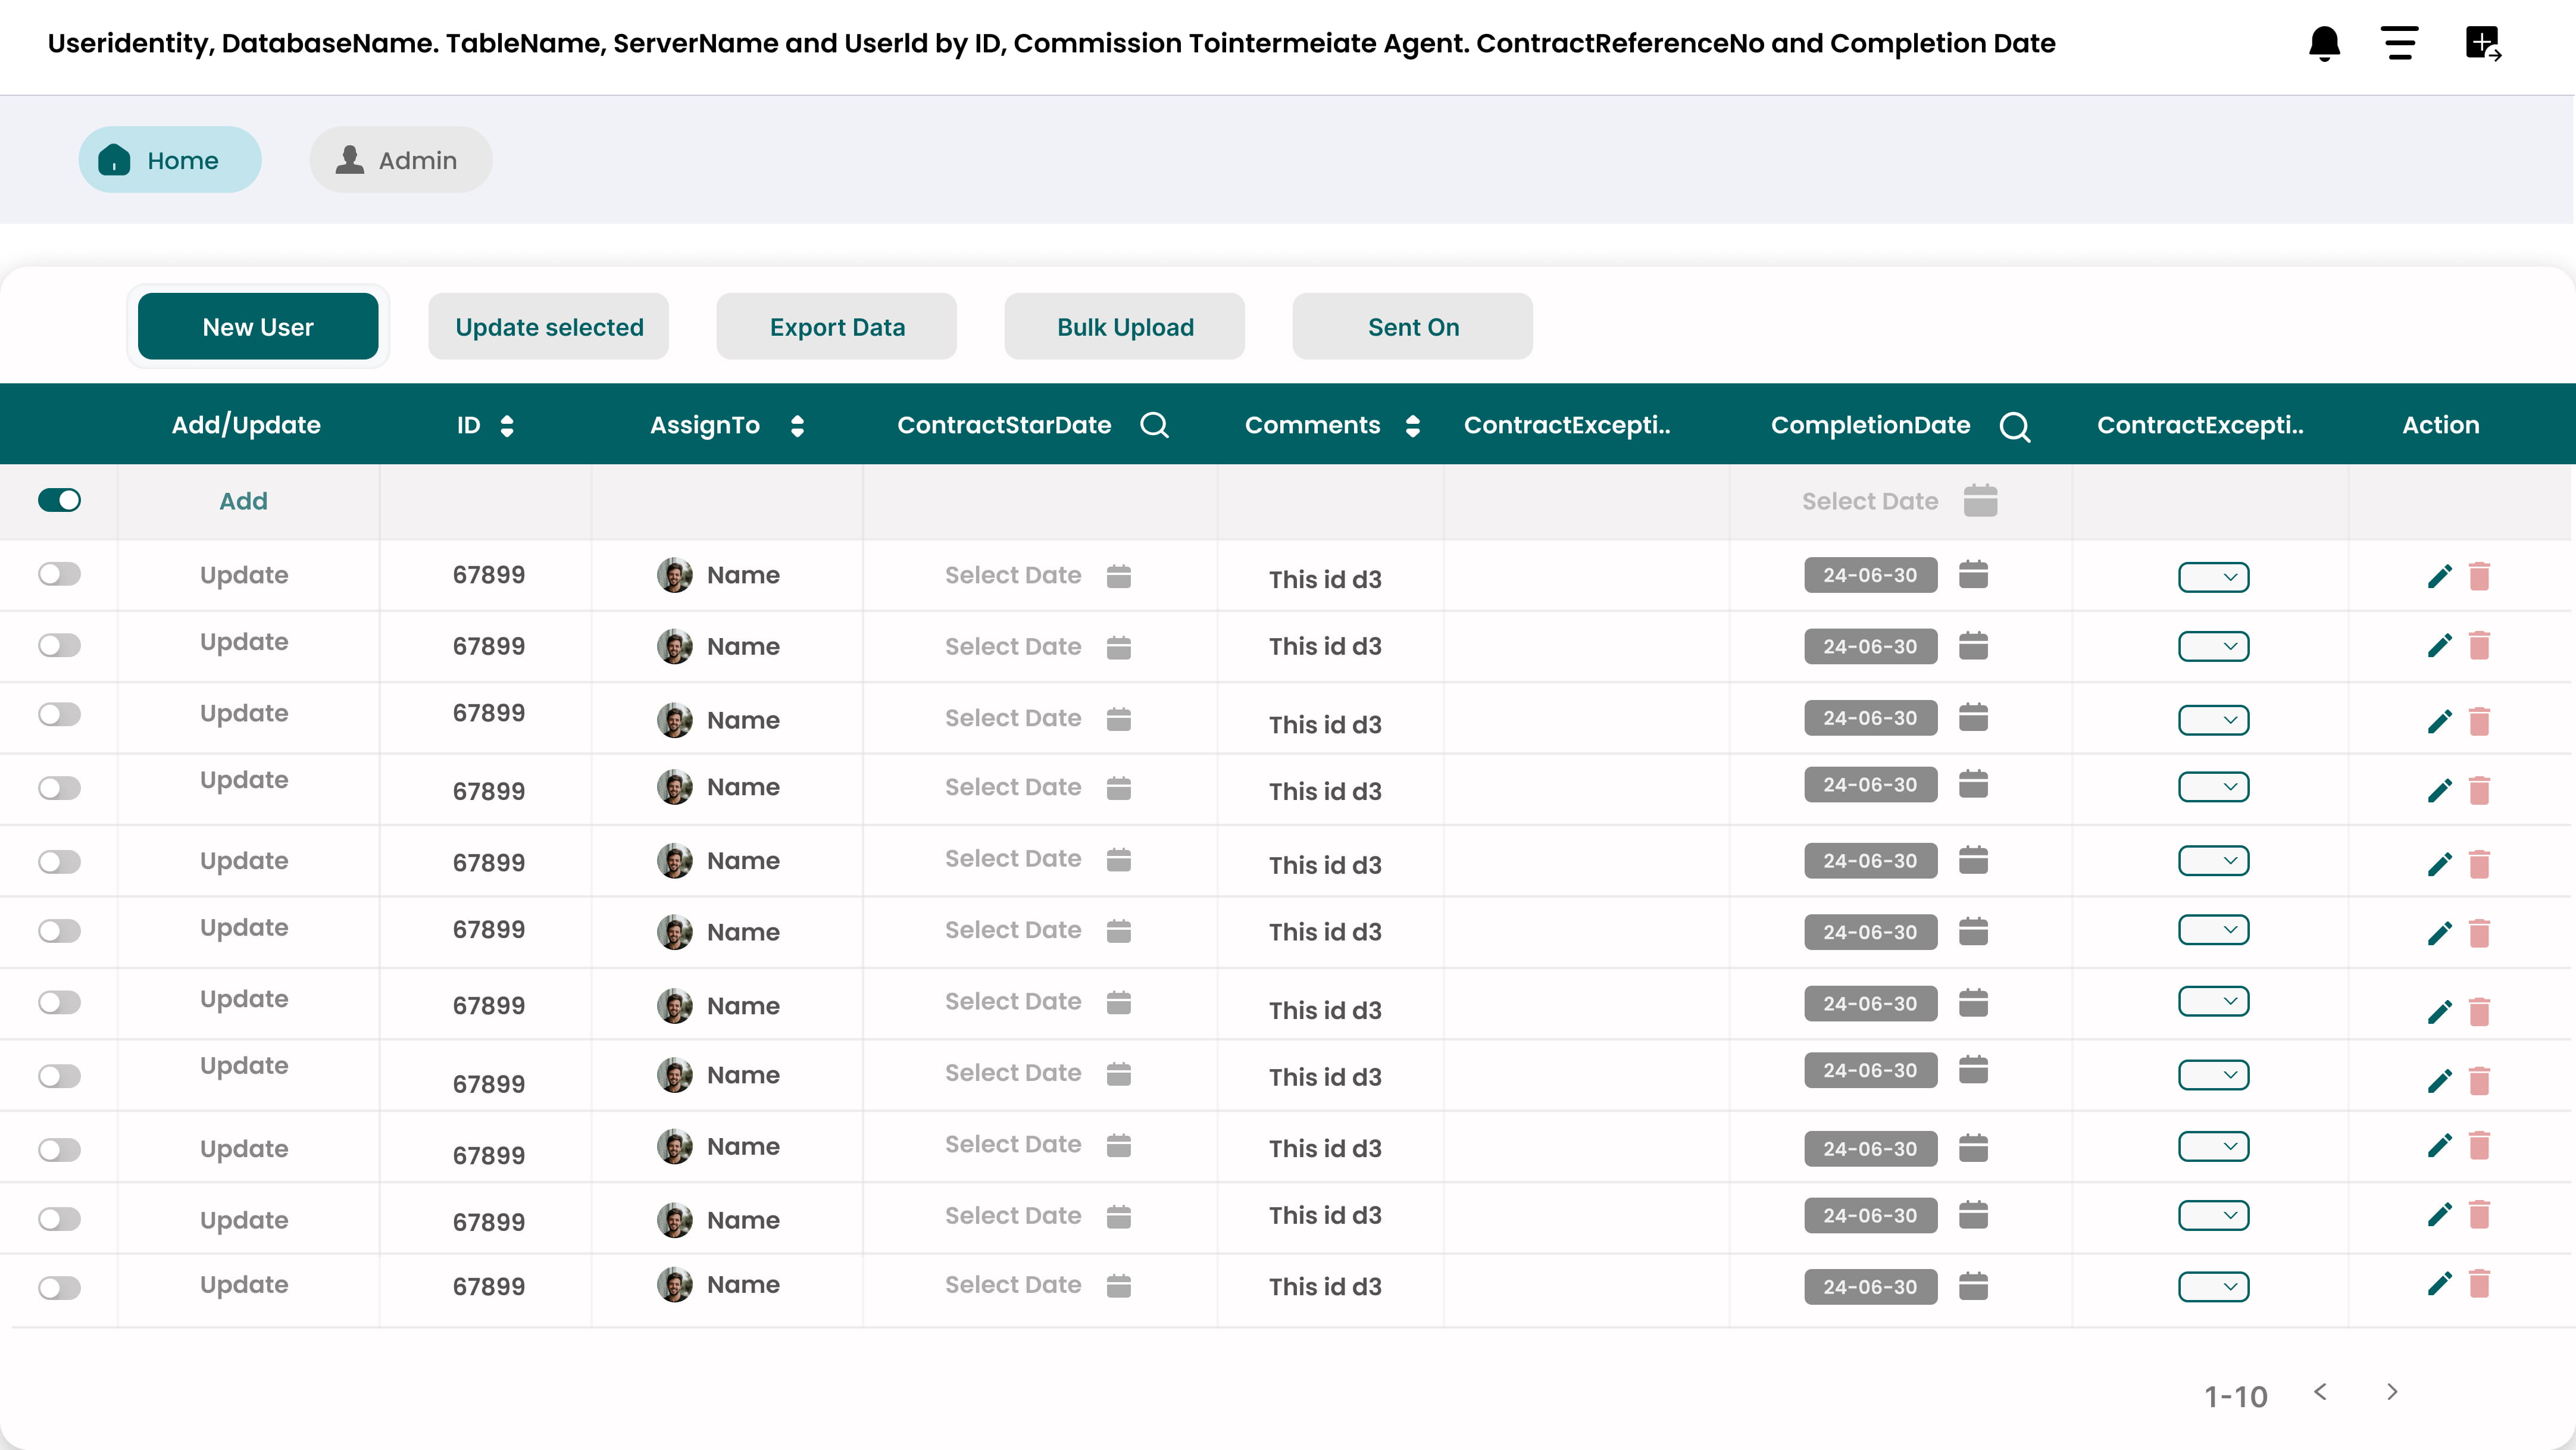
Task: Sort the ID column using sort arrows
Action: pyautogui.click(x=507, y=426)
